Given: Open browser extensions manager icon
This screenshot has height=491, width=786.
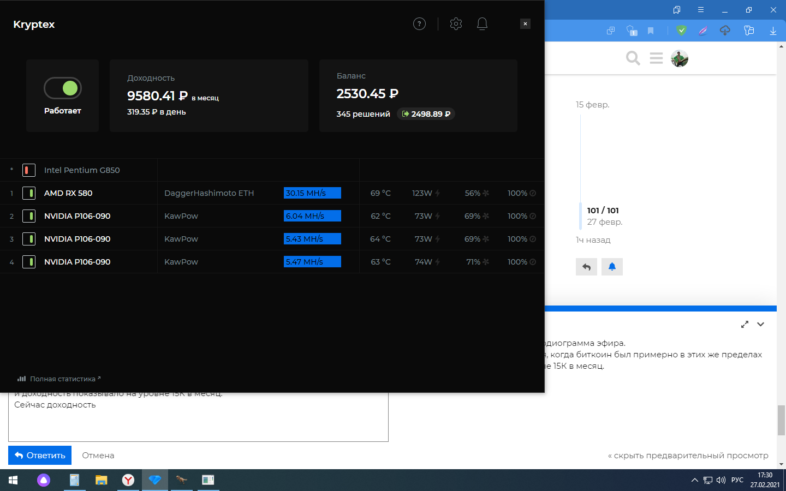Looking at the screenshot, I should [x=749, y=31].
